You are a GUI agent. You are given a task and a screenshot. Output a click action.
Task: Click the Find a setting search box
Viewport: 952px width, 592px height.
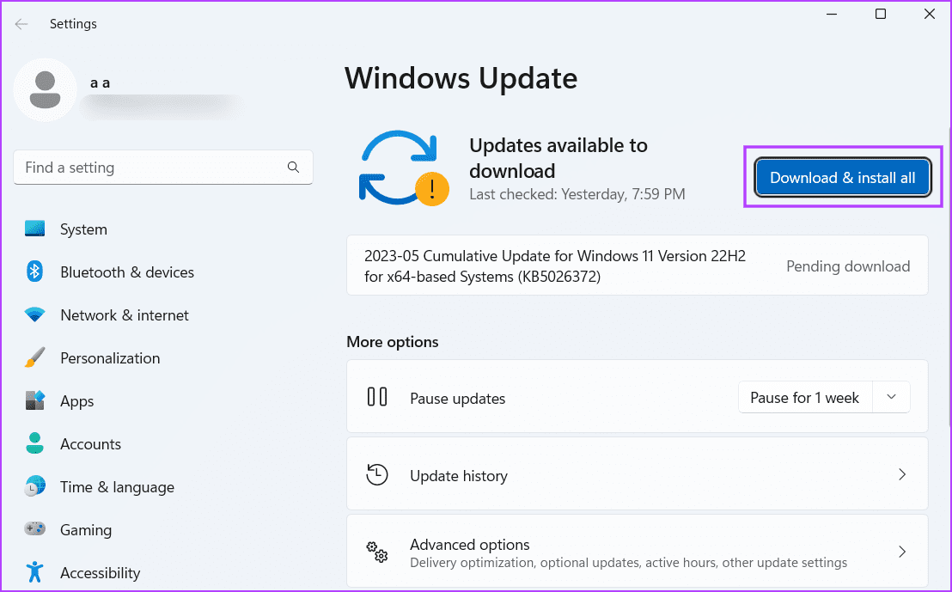coord(162,167)
